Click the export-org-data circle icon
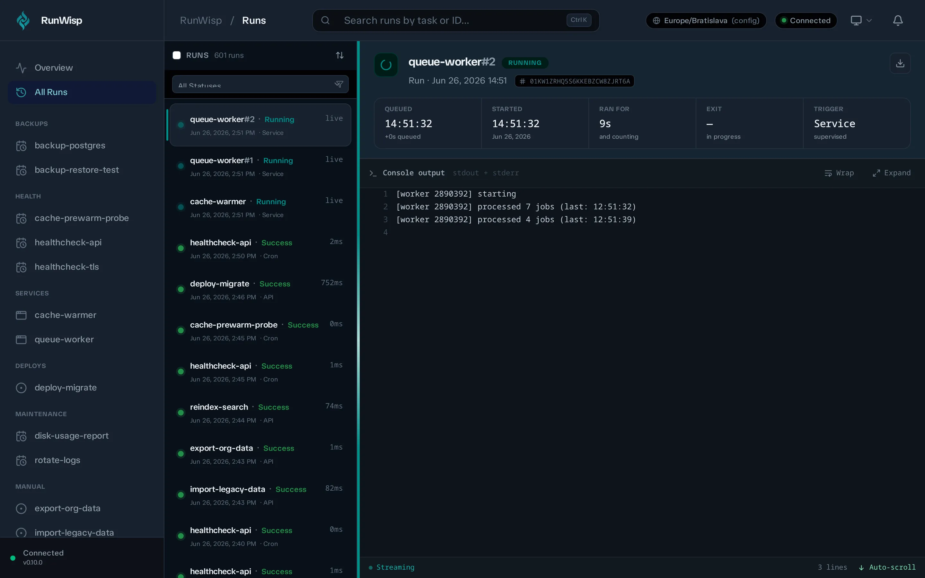Image resolution: width=925 pixels, height=578 pixels. (x=22, y=508)
